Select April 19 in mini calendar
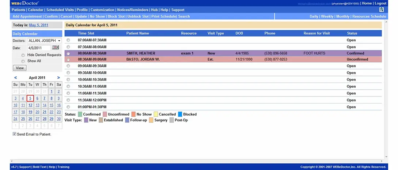Screen dimensions: 398x170 30,112
